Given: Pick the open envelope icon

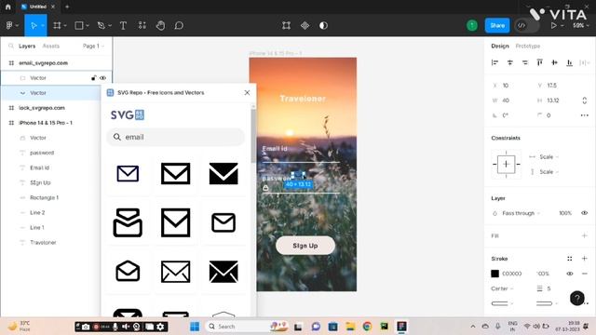Looking at the screenshot, I should (x=128, y=271).
